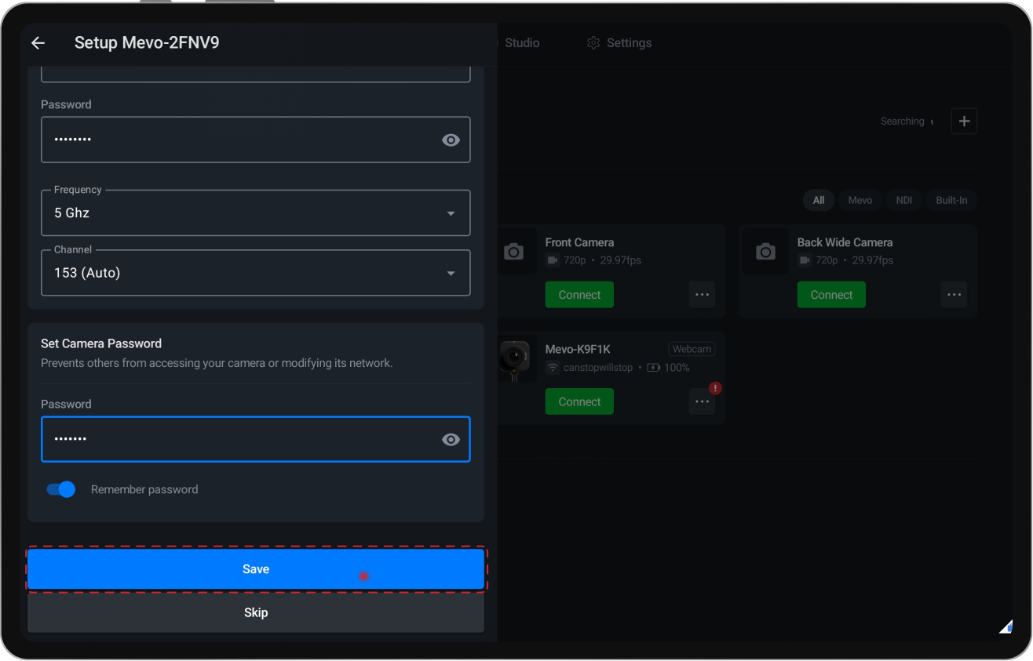Click the Skip button
The height and width of the screenshot is (661, 1033).
click(256, 612)
